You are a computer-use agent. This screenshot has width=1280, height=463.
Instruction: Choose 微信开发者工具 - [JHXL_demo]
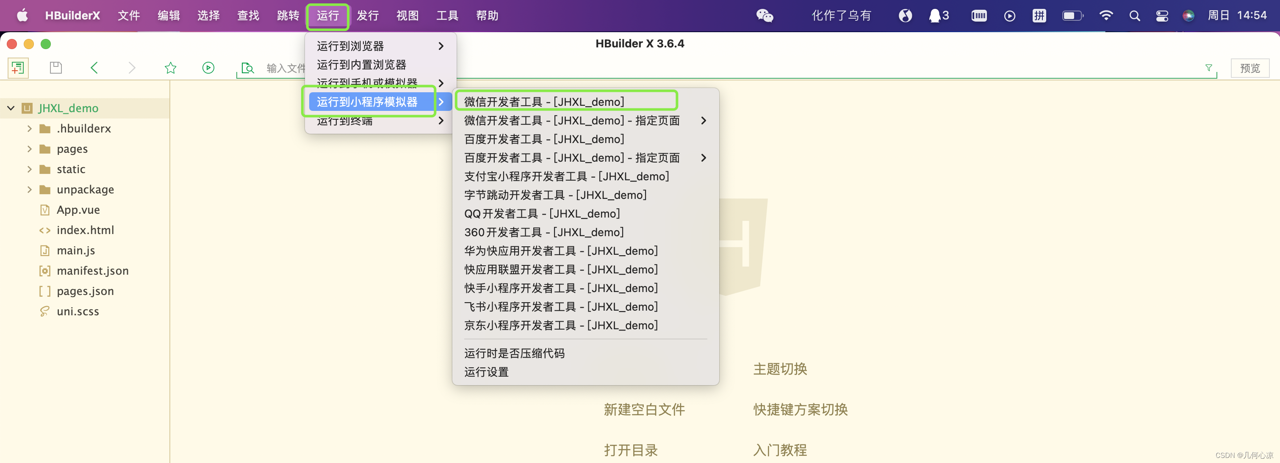pyautogui.click(x=585, y=102)
